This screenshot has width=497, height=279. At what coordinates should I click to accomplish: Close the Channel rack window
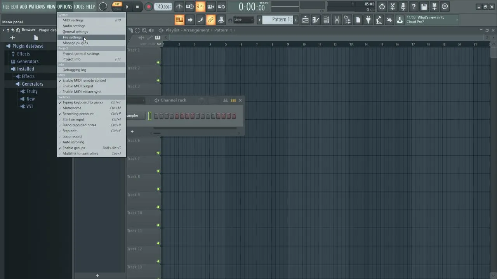coord(240,100)
